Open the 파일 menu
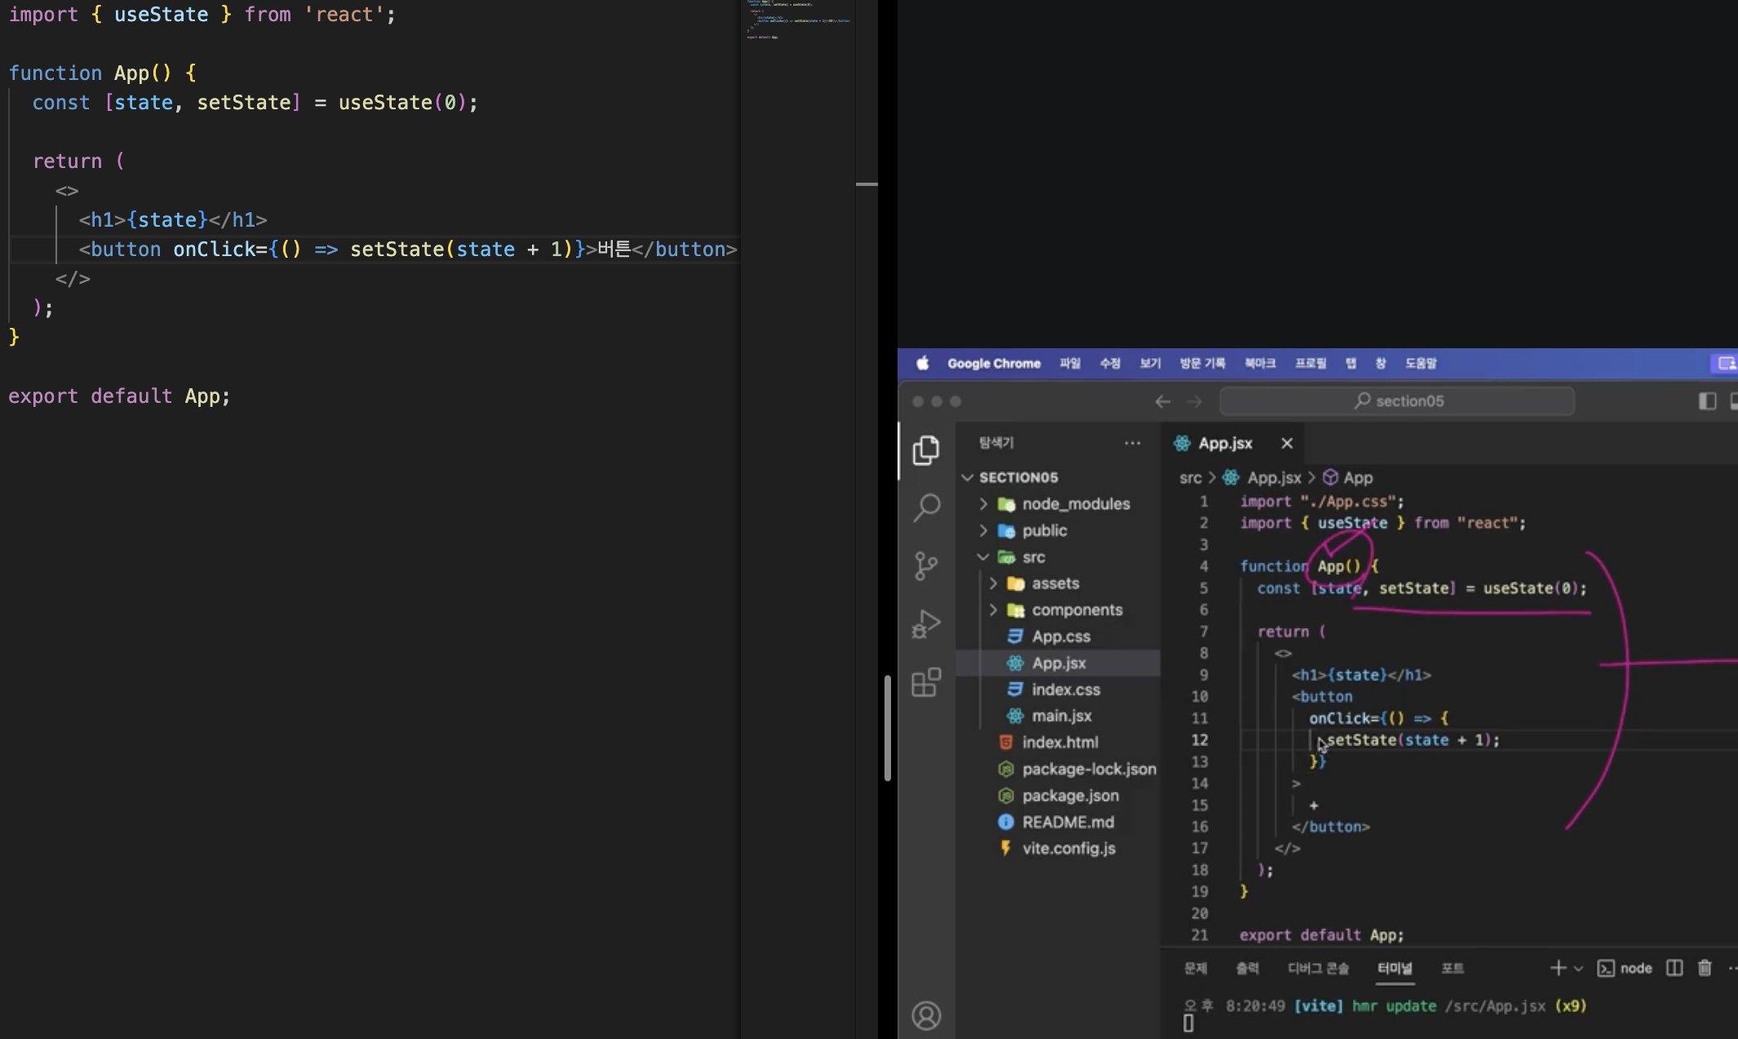The height and width of the screenshot is (1039, 1738). (1070, 363)
